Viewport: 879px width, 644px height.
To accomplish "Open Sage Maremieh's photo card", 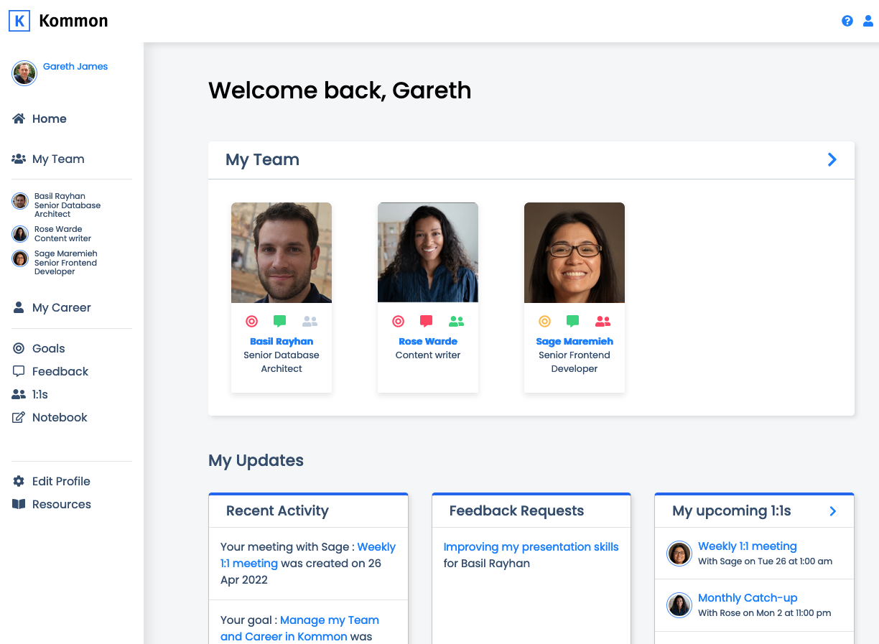I will pos(575,253).
